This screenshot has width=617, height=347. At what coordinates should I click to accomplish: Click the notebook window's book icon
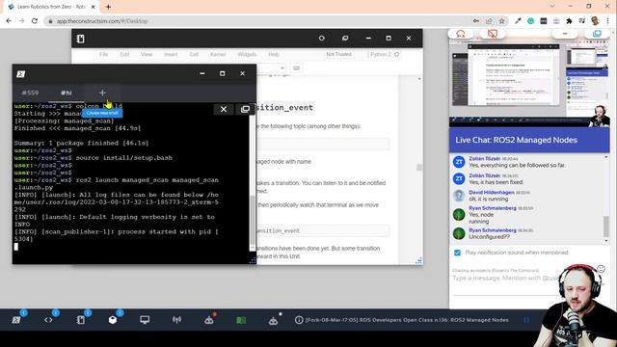tap(81, 39)
